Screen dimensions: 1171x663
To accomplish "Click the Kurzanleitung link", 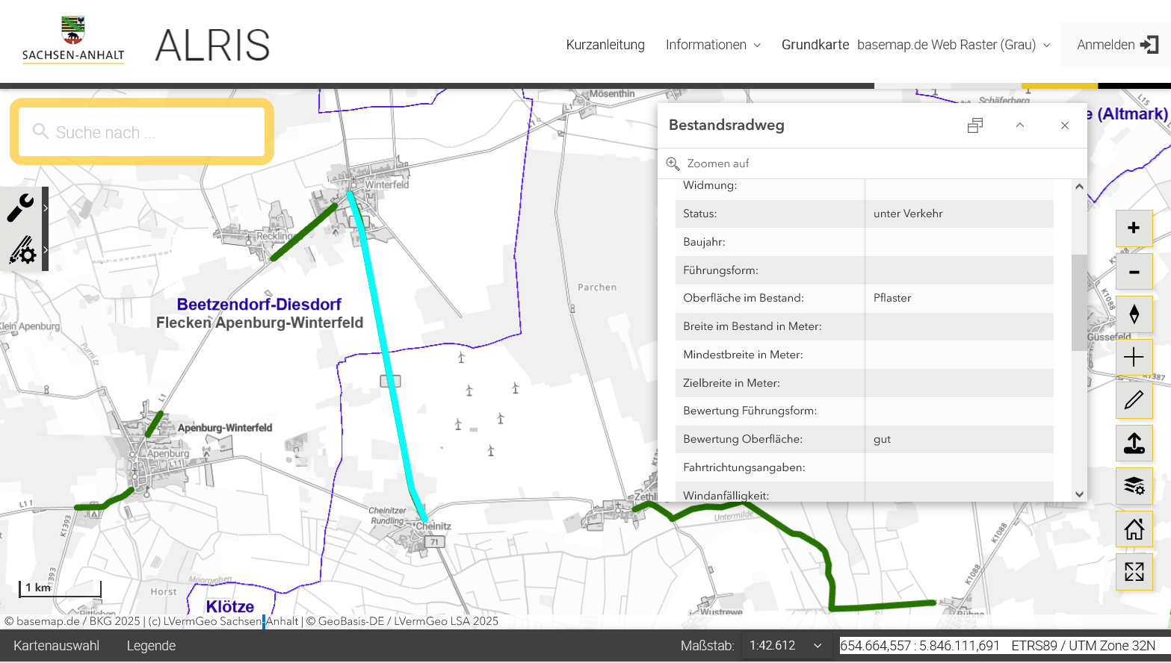I will pos(605,45).
